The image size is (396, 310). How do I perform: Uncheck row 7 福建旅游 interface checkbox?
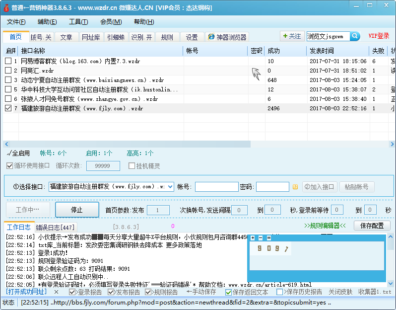click(8, 108)
